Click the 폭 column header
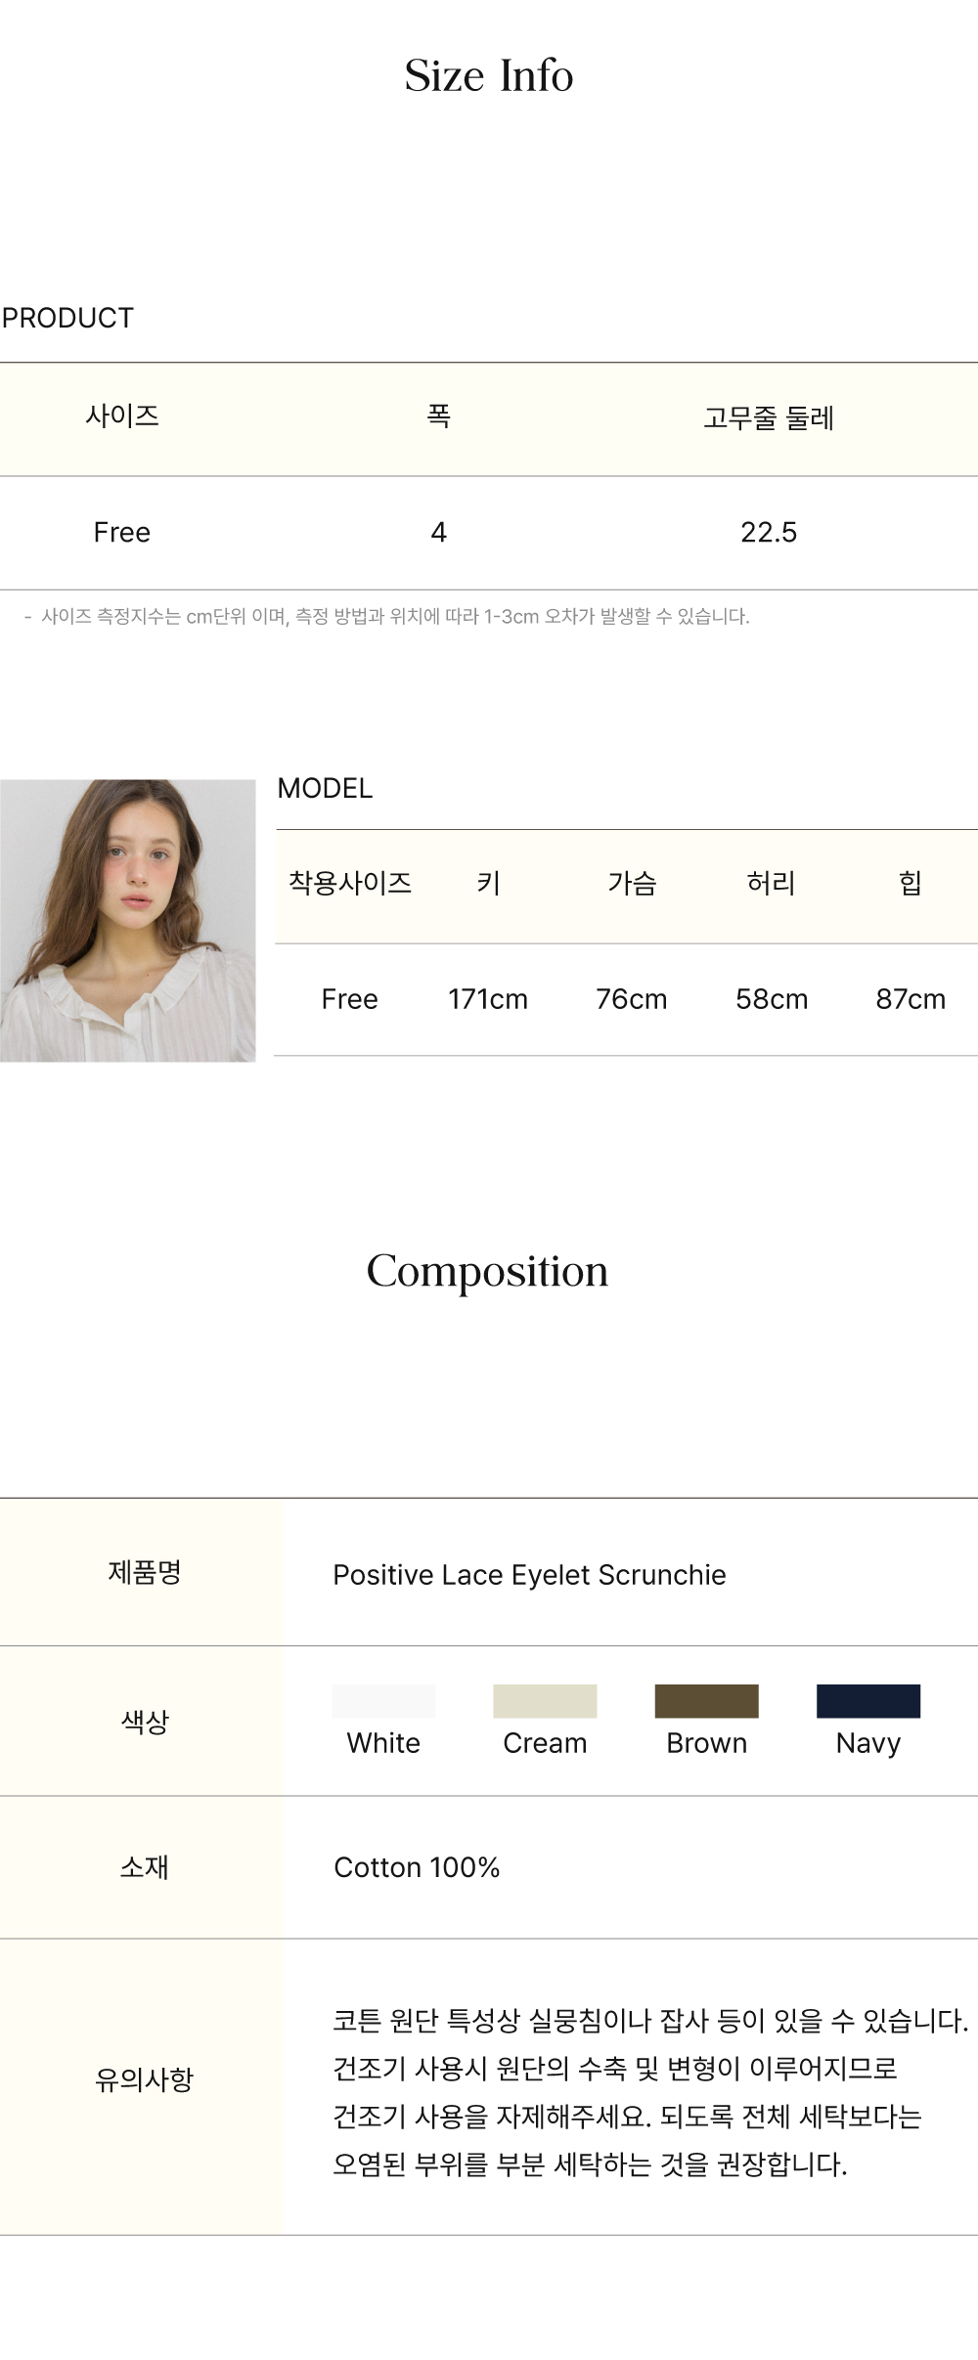 coord(438,416)
